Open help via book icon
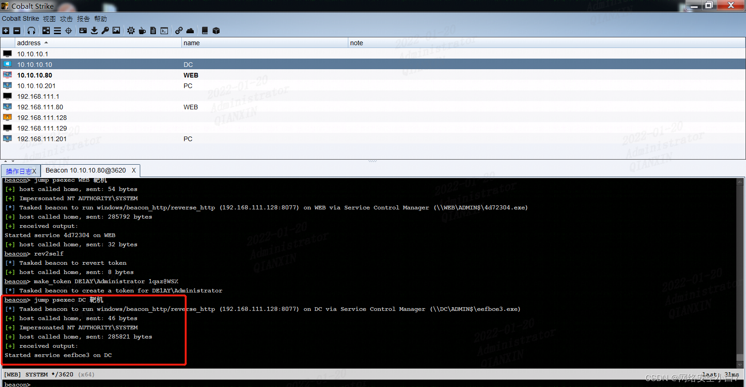The image size is (746, 387). [205, 31]
